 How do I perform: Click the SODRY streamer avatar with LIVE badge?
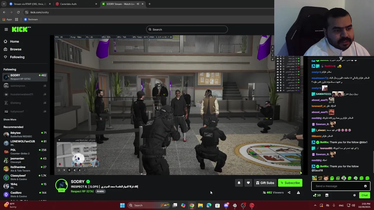click(62, 185)
